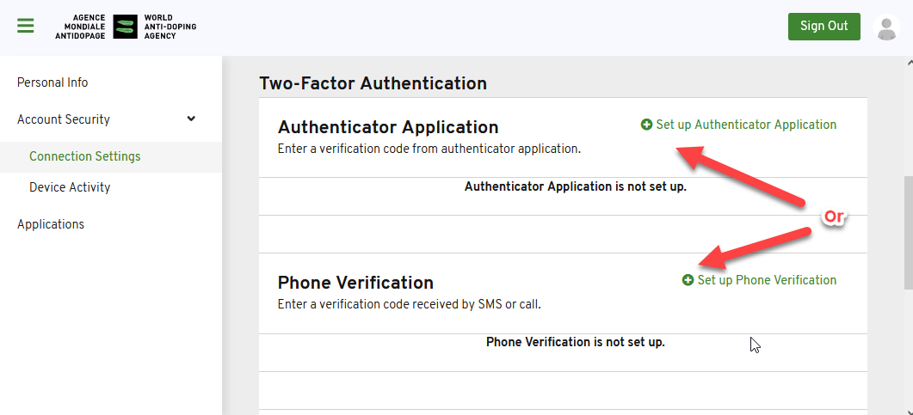
Task: Click Set up Authenticator Application link
Action: coord(746,125)
